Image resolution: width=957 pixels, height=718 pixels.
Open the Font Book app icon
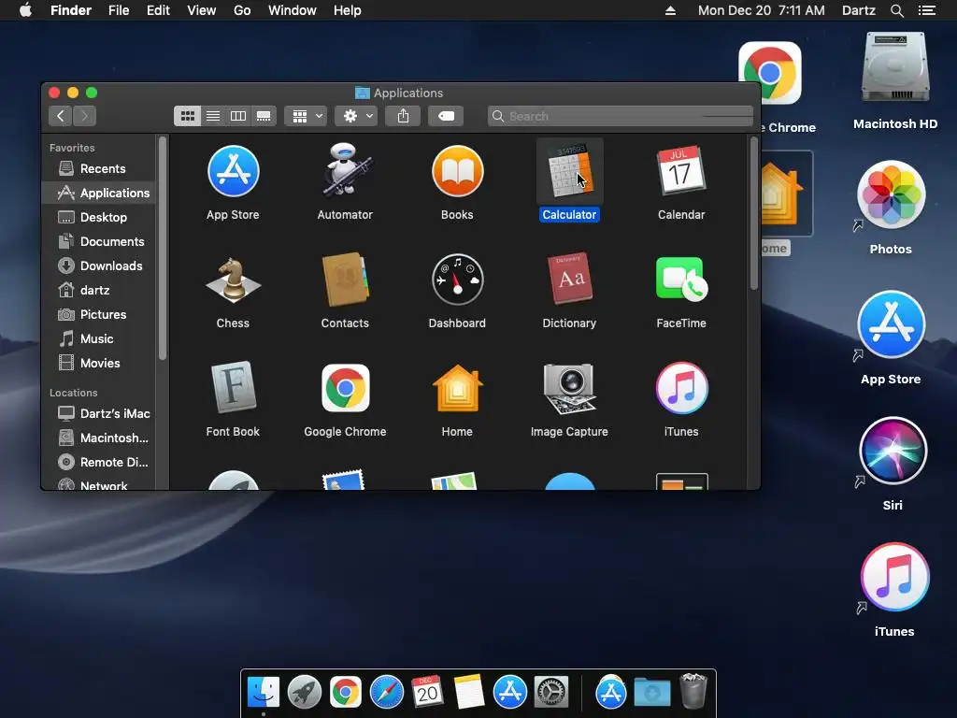233,388
